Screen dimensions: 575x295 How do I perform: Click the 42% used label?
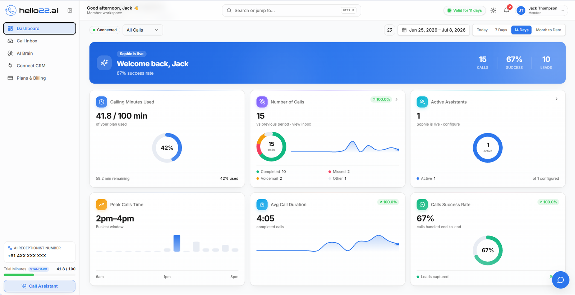point(229,178)
